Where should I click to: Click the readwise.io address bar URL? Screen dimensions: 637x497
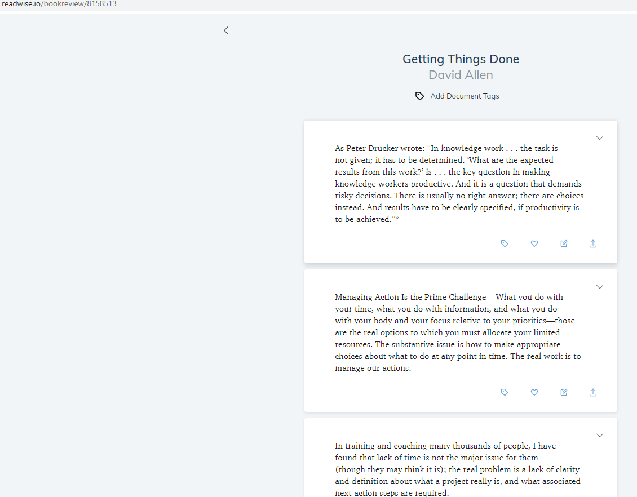coord(59,4)
